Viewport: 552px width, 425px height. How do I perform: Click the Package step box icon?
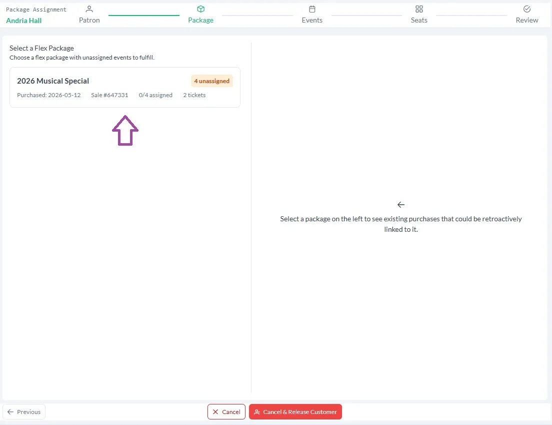(200, 9)
